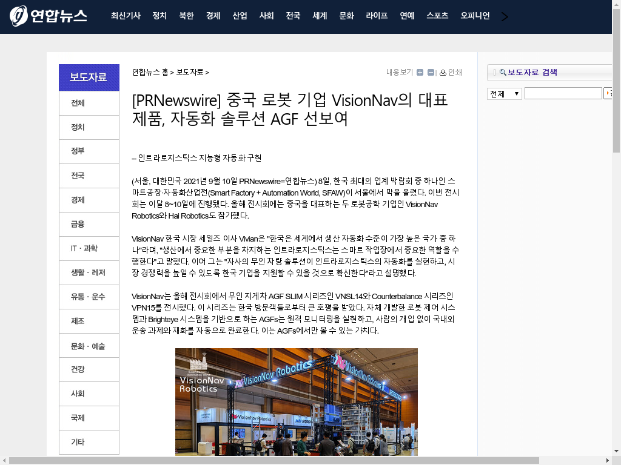Select 유통 · 운수 in the sidebar
Image resolution: width=621 pixels, height=465 pixels.
(89, 297)
